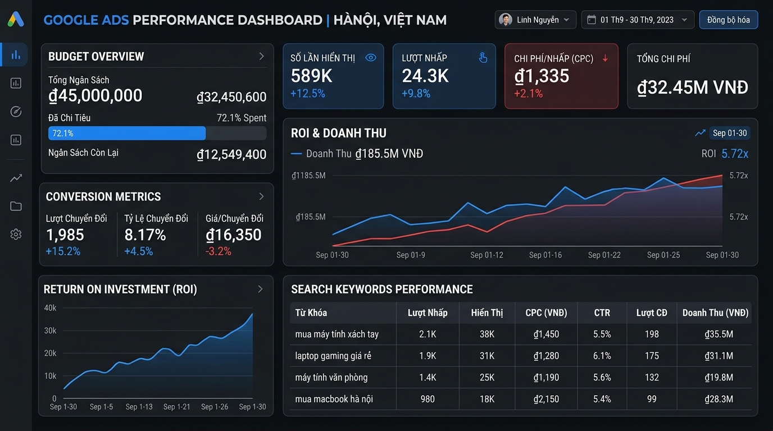
Task: Select the "laptop gaming giá rẻ" keyword
Action: click(x=333, y=356)
